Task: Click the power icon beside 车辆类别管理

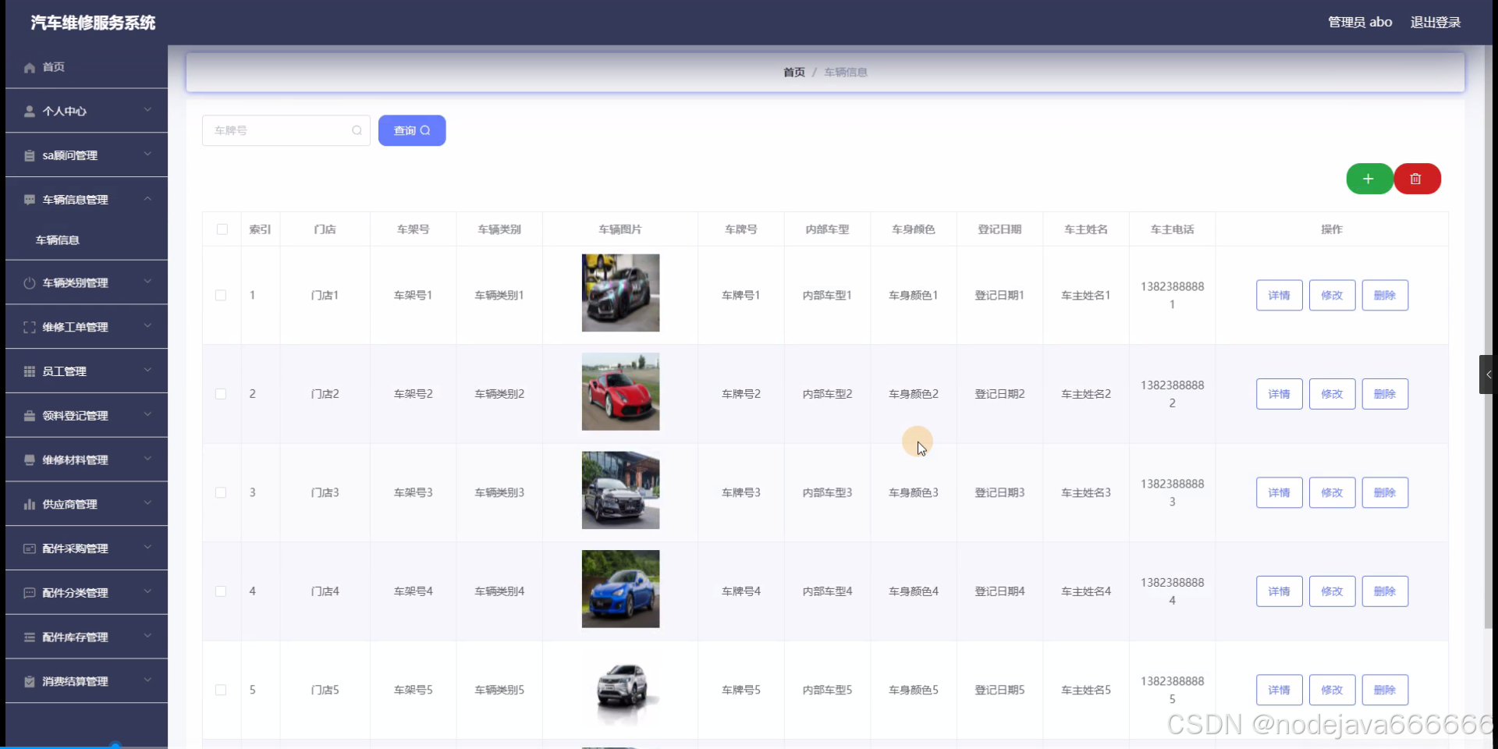Action: click(x=30, y=283)
